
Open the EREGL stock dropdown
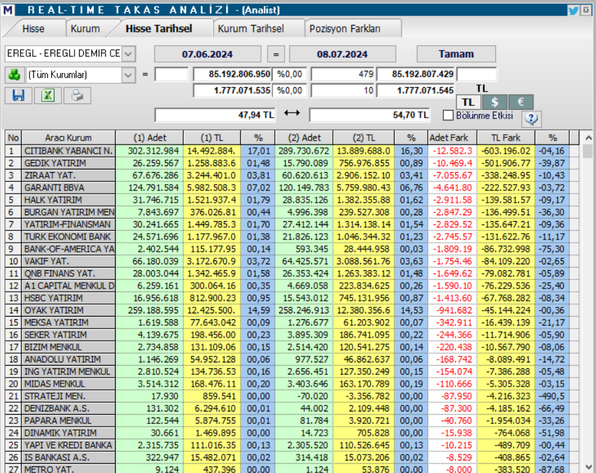pos(128,53)
